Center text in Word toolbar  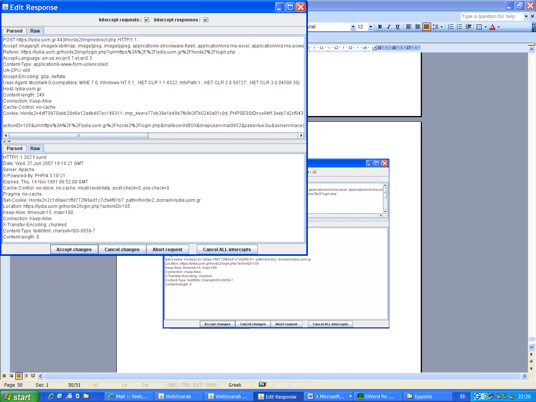pyautogui.click(x=417, y=27)
